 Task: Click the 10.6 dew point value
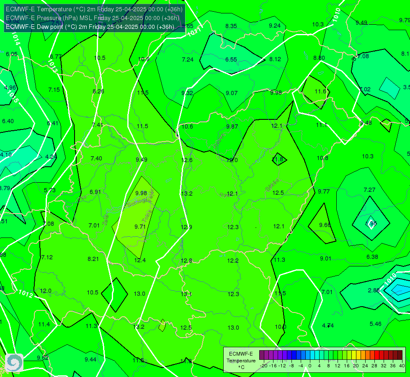(187, 127)
